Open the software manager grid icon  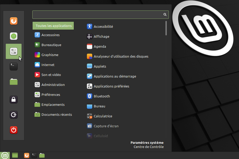point(14,36)
